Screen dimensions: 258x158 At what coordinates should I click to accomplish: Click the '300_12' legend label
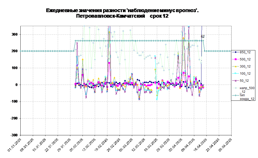point(245,66)
